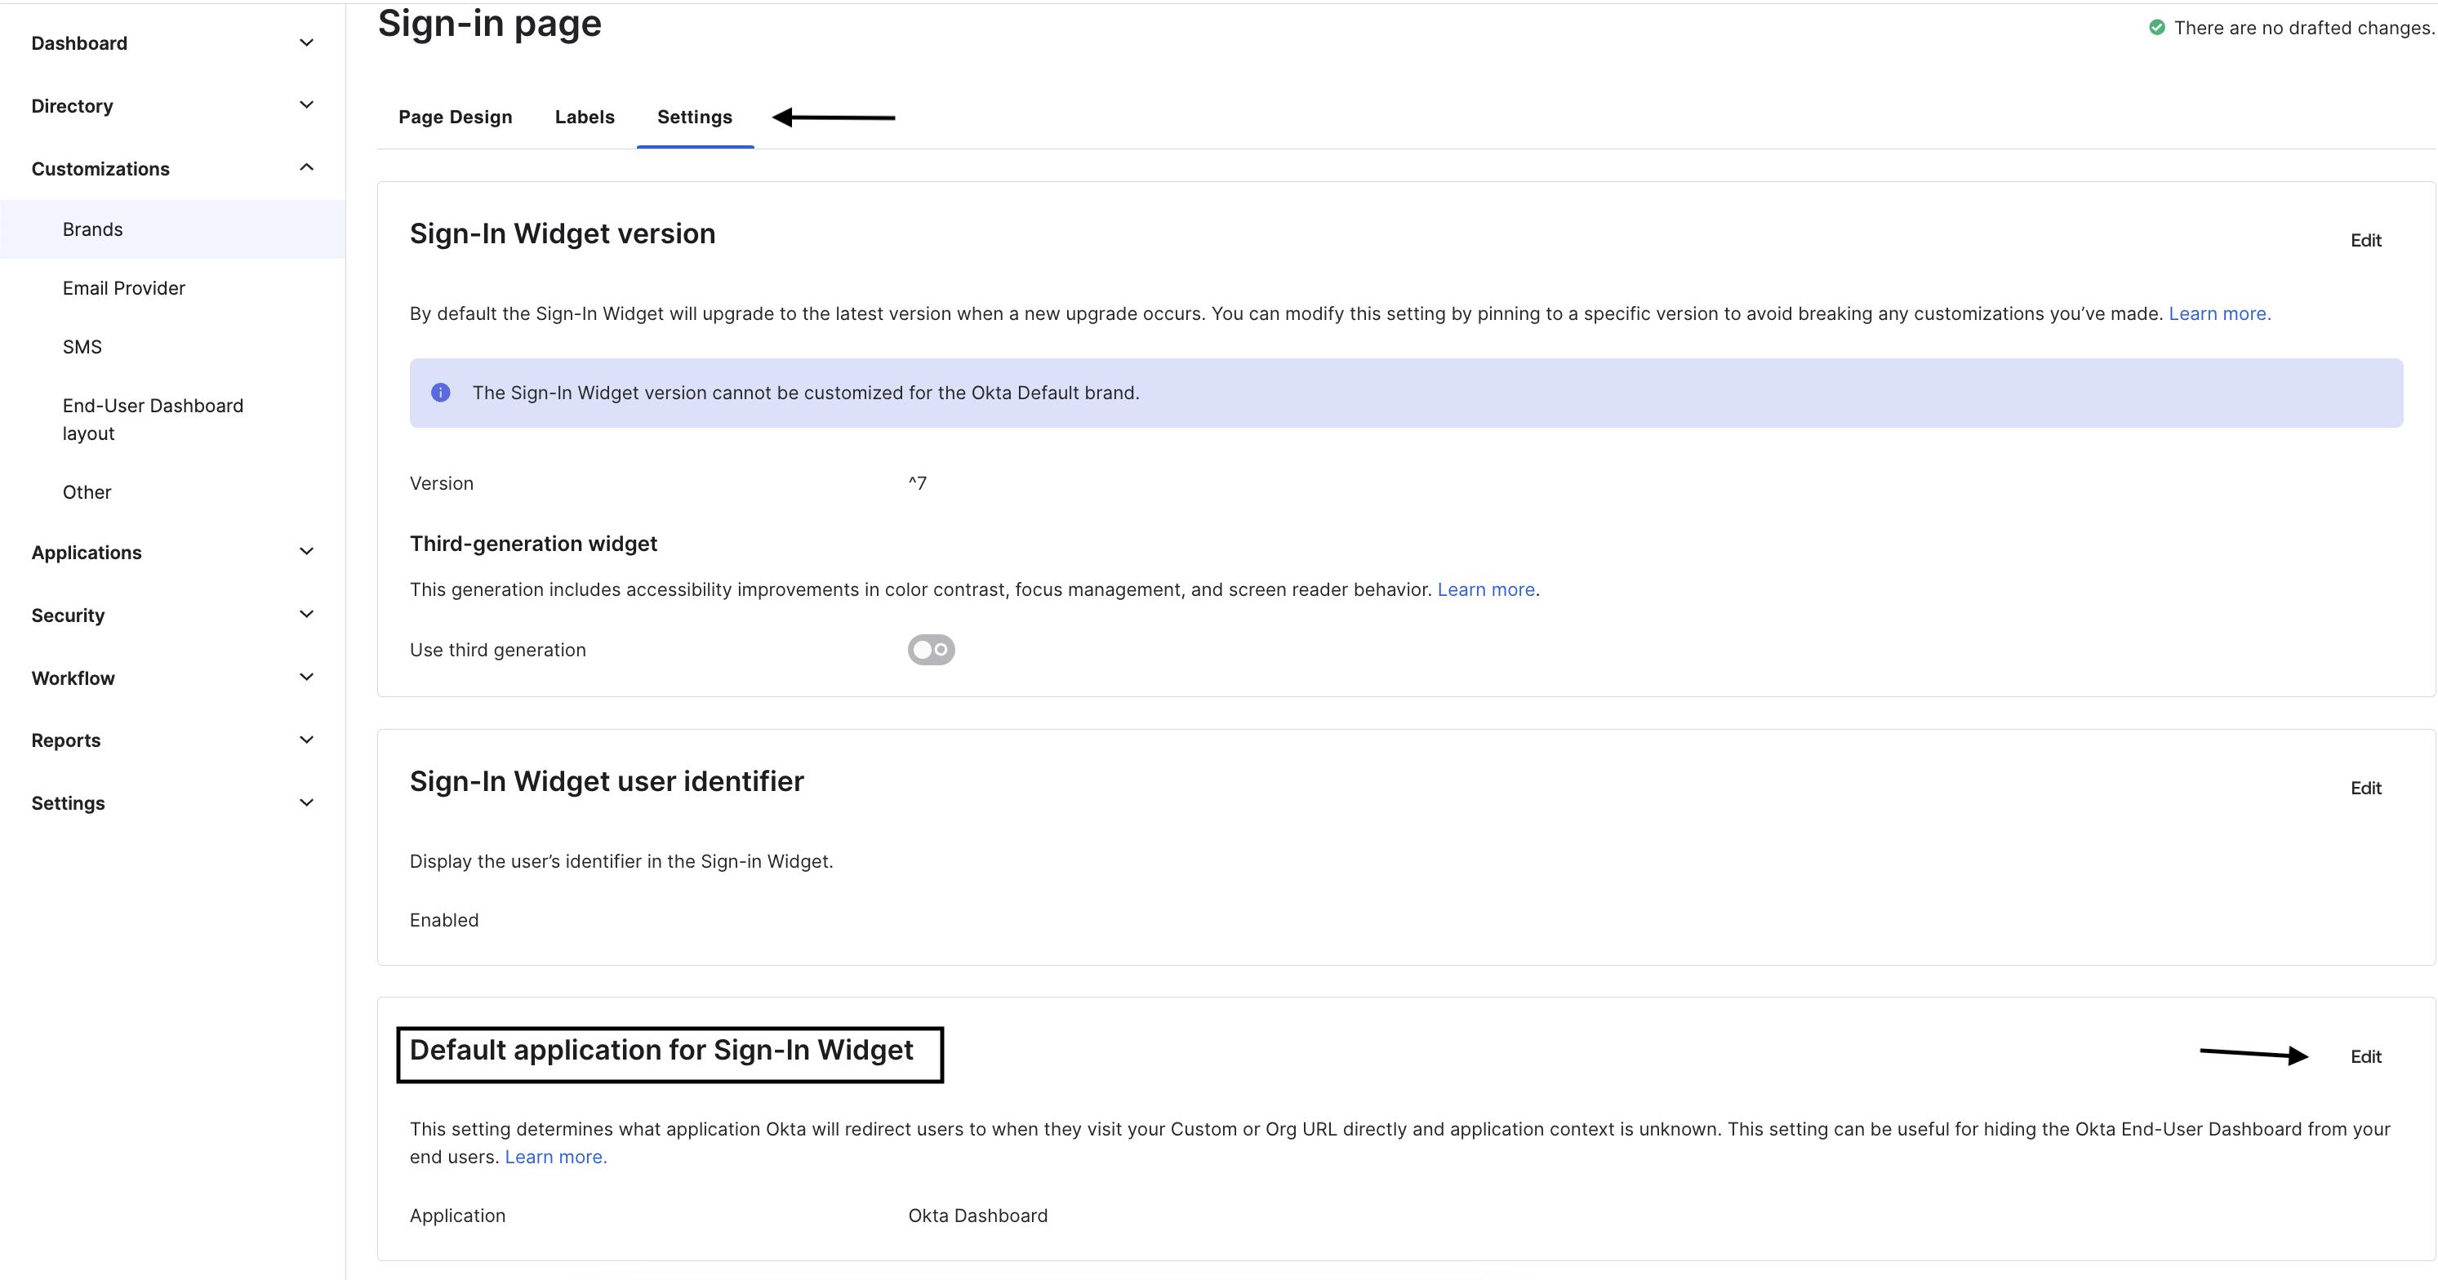Open Learn more link for third-generation widget
The height and width of the screenshot is (1280, 2438).
(x=1486, y=589)
